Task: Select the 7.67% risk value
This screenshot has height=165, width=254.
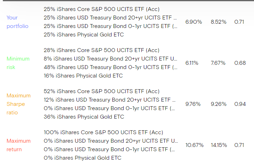Action: [218, 63]
